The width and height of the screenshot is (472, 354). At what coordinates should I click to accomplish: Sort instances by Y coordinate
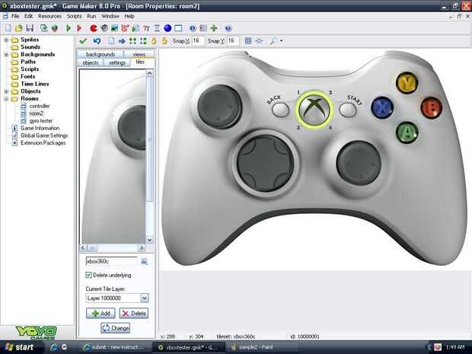pyautogui.click(x=143, y=40)
